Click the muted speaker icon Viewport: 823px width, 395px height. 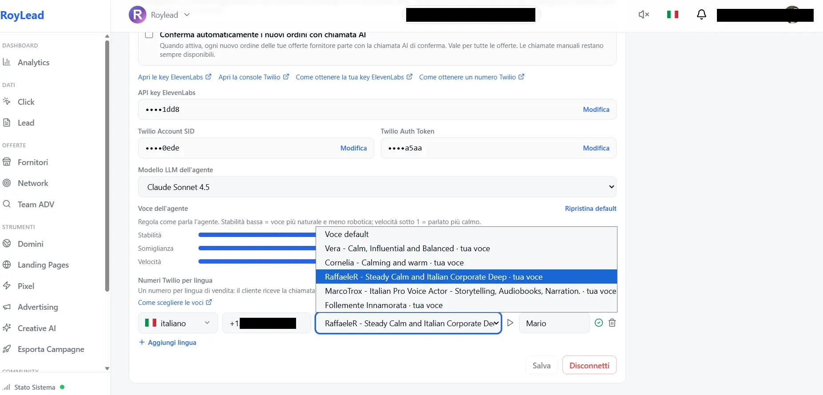(644, 15)
